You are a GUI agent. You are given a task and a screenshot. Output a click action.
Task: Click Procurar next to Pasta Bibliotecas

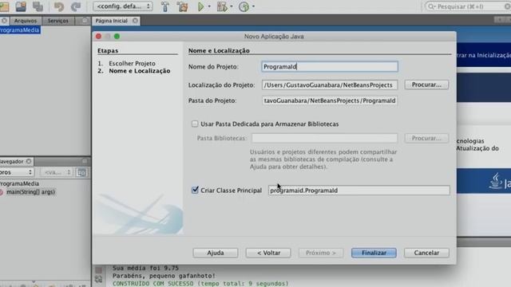[426, 138]
